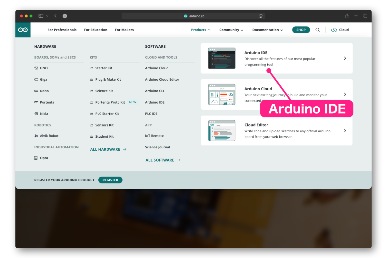Click the Starter Kit icon

pyautogui.click(x=92, y=68)
